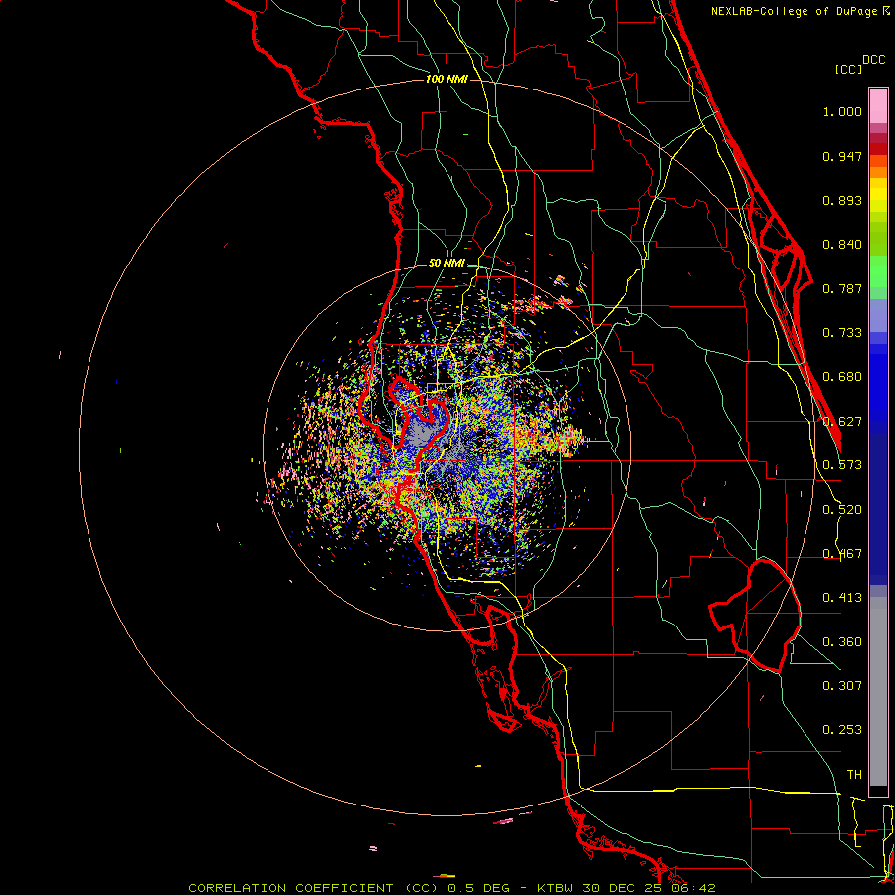This screenshot has height=895, width=895.
Task: Click "CORRELATION COEFFICIENT" in the bottom caption
Action: coord(290,888)
